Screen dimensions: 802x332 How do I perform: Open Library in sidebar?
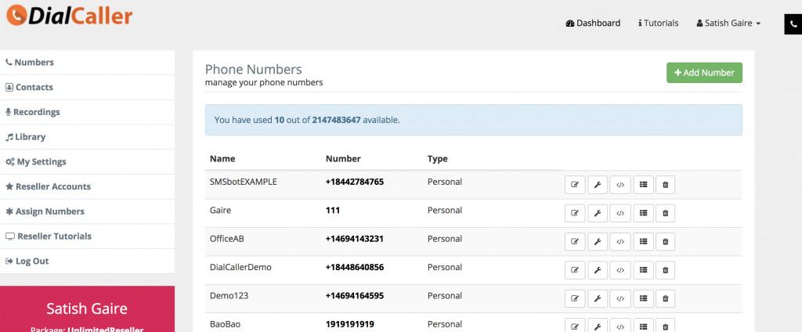point(88,137)
